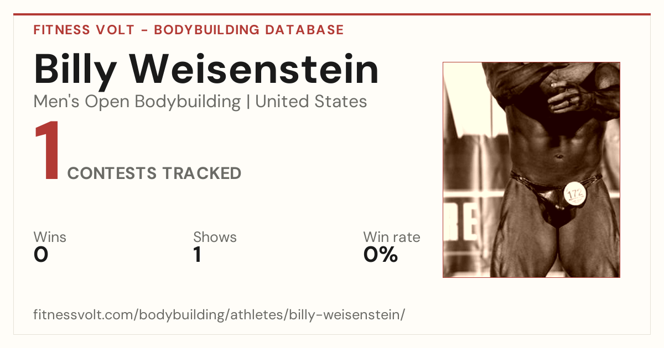Click the Win rate label
664x348 pixels.
click(392, 237)
